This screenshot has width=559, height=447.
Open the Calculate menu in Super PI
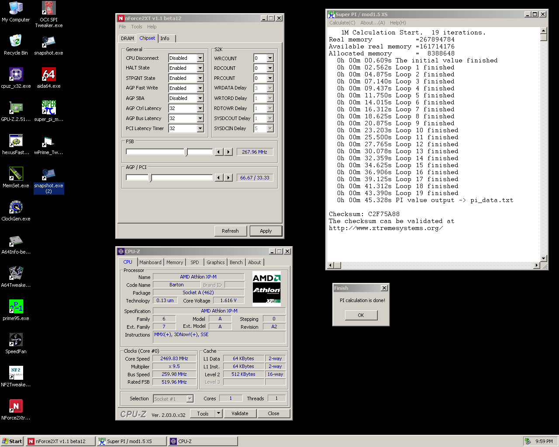click(342, 23)
